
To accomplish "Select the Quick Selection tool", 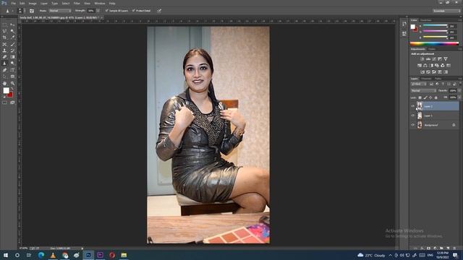I will [x=12, y=31].
